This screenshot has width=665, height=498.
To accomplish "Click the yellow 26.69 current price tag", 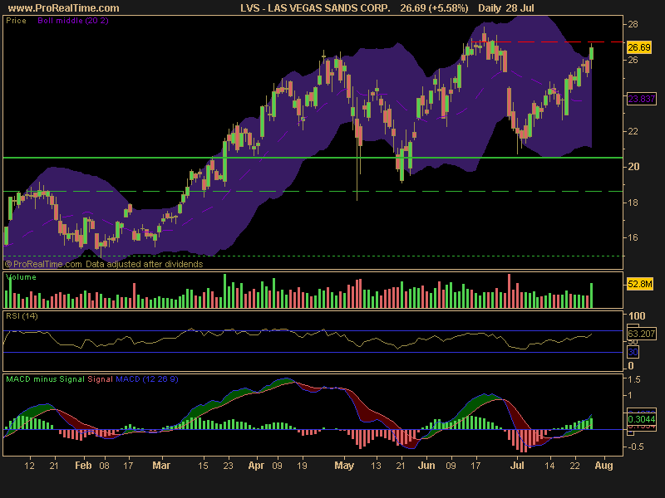I will 639,47.
